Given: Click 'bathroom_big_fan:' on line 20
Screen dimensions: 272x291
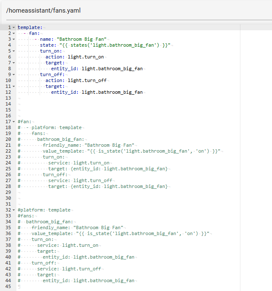Looking at the screenshot, I should [x=61, y=139].
